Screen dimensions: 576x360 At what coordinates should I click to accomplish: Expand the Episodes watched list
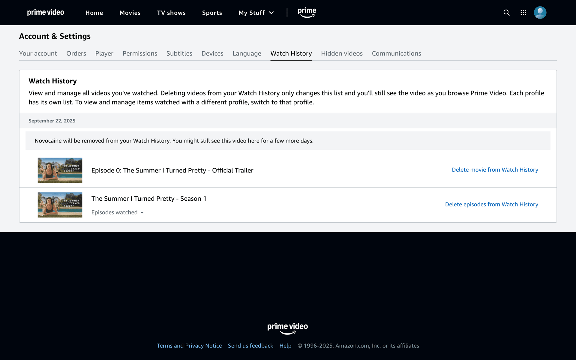click(x=118, y=212)
